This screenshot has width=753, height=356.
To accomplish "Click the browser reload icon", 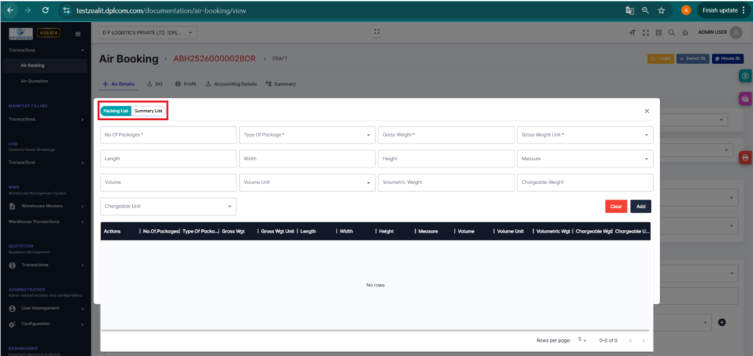I will click(x=45, y=10).
